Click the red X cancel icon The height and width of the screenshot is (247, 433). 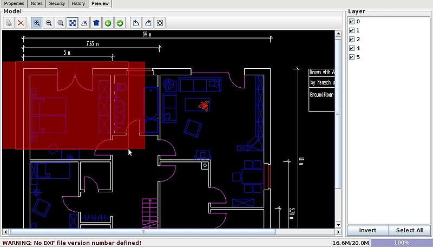21,23
